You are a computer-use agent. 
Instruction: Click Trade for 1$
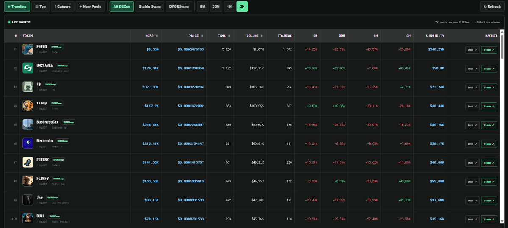coord(489,87)
